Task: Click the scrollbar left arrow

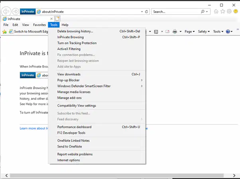Action: pyautogui.click(x=6, y=175)
